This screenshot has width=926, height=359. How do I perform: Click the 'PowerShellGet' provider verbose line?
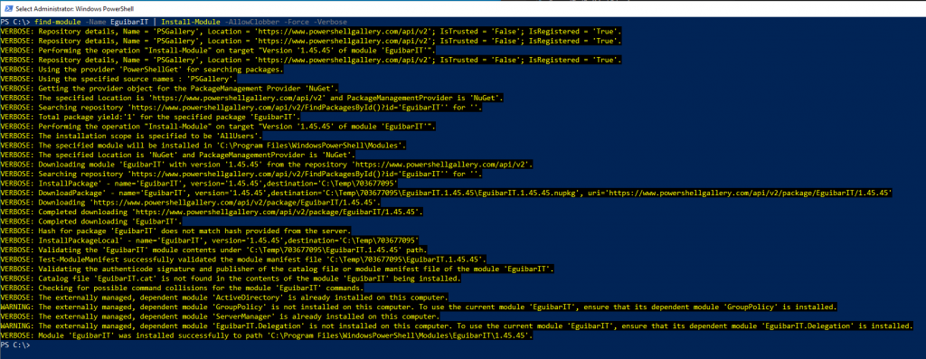point(142,69)
